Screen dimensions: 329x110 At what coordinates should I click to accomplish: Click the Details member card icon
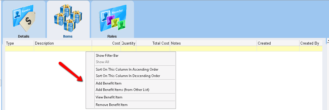pyautogui.click(x=24, y=19)
